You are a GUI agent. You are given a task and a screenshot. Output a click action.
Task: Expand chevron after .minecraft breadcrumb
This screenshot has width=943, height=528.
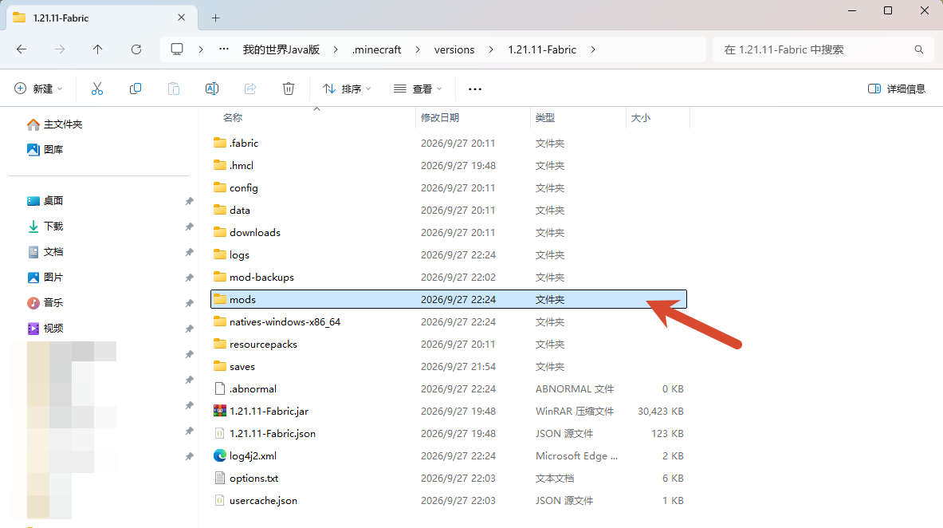click(x=418, y=49)
